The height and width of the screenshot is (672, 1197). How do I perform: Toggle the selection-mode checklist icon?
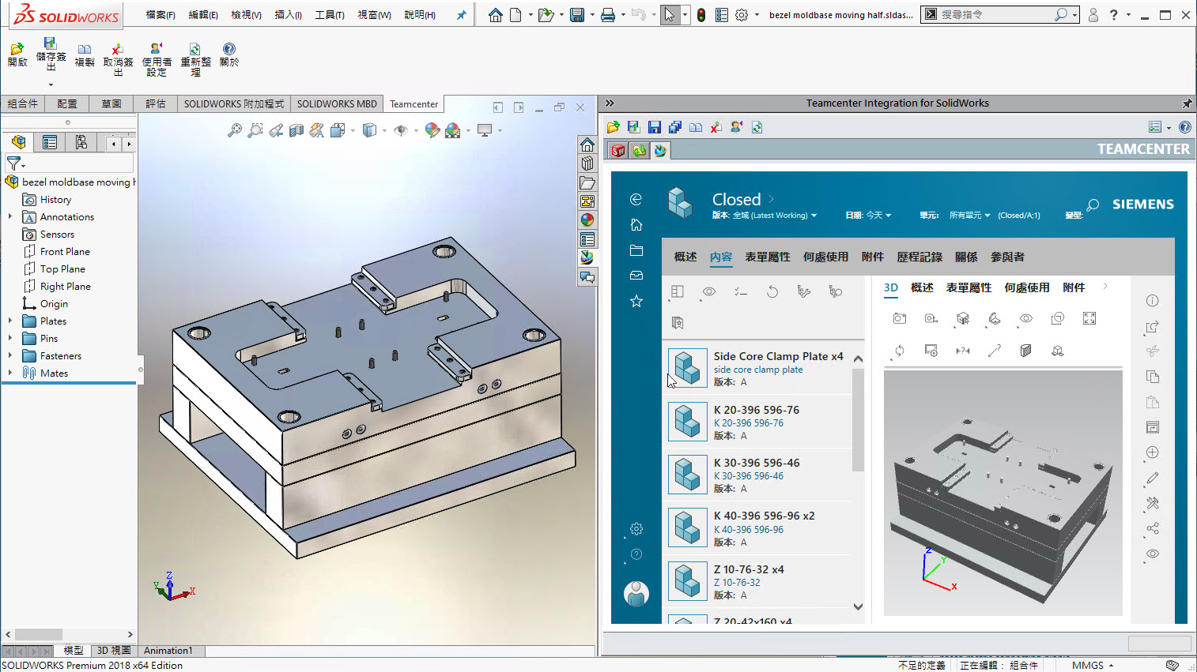741,291
